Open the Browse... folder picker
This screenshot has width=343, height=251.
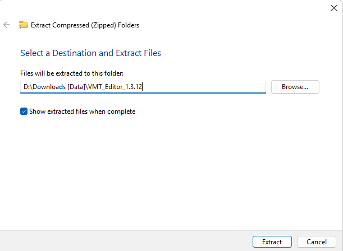point(295,87)
